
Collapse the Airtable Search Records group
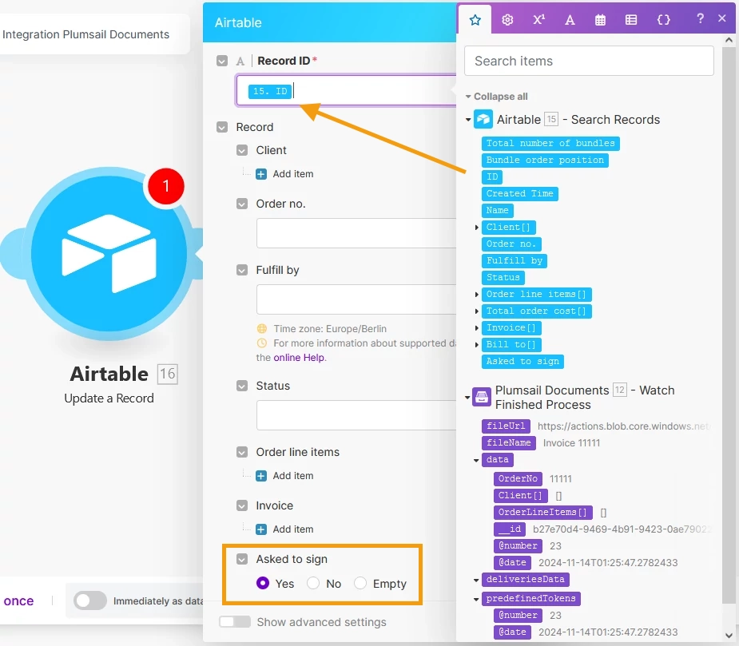tap(468, 120)
